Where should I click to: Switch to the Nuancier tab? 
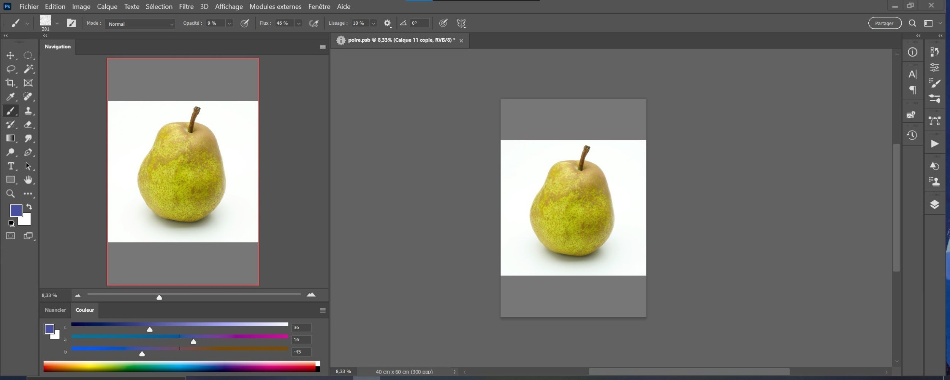[x=55, y=310]
